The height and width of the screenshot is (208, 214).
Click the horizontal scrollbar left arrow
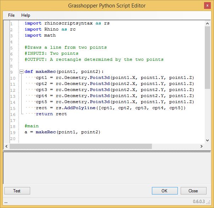tap(6, 146)
